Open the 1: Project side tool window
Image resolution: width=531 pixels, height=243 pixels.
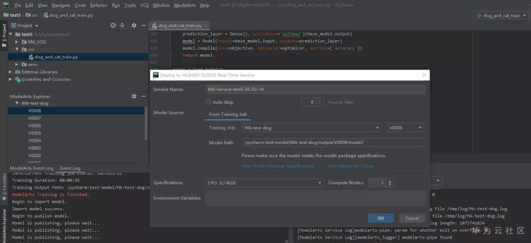click(x=4, y=35)
